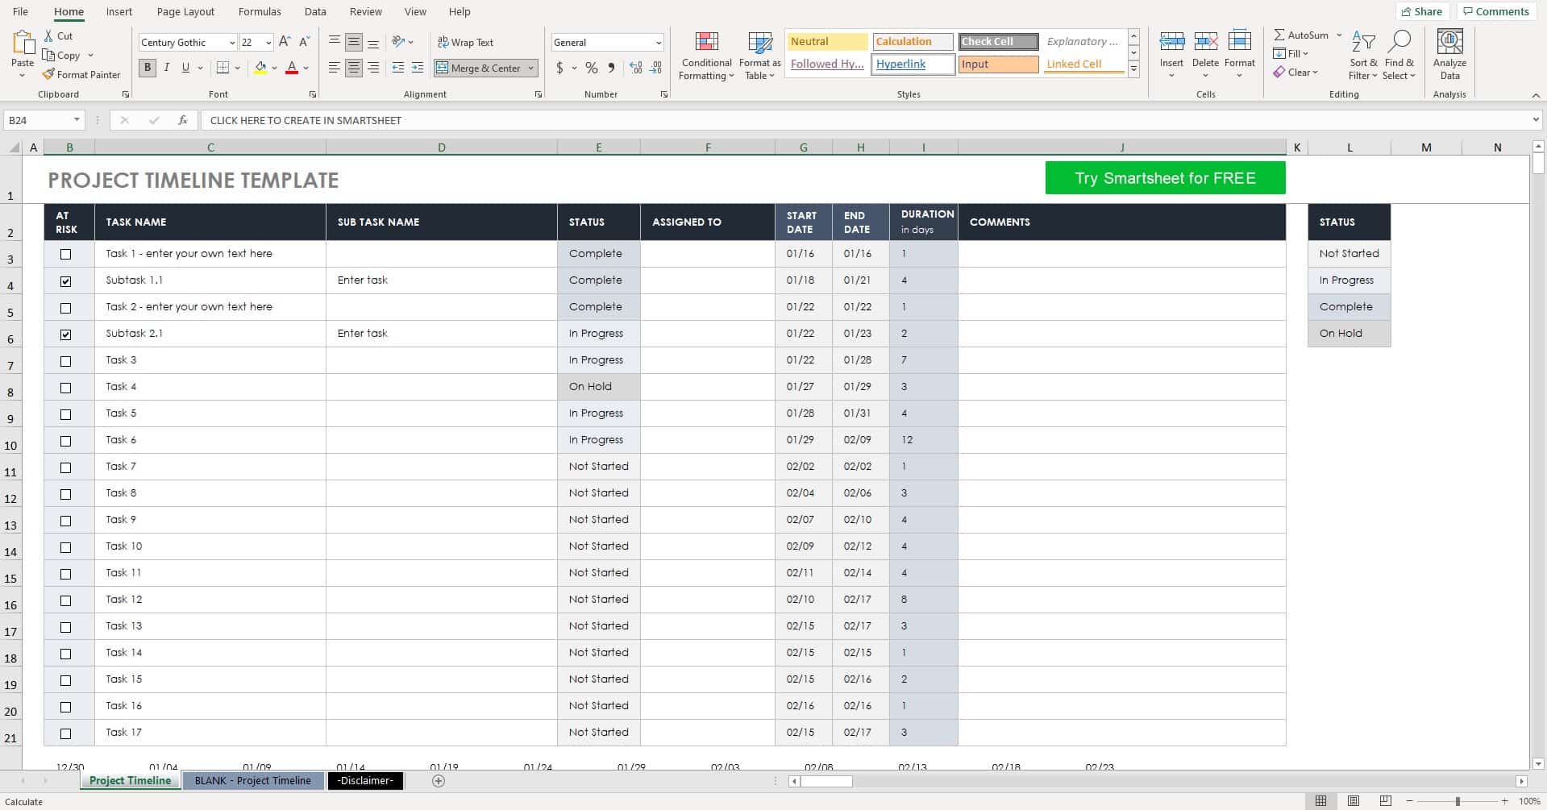This screenshot has height=810, width=1547.
Task: Click the Cut scissors icon
Action: pyautogui.click(x=48, y=35)
